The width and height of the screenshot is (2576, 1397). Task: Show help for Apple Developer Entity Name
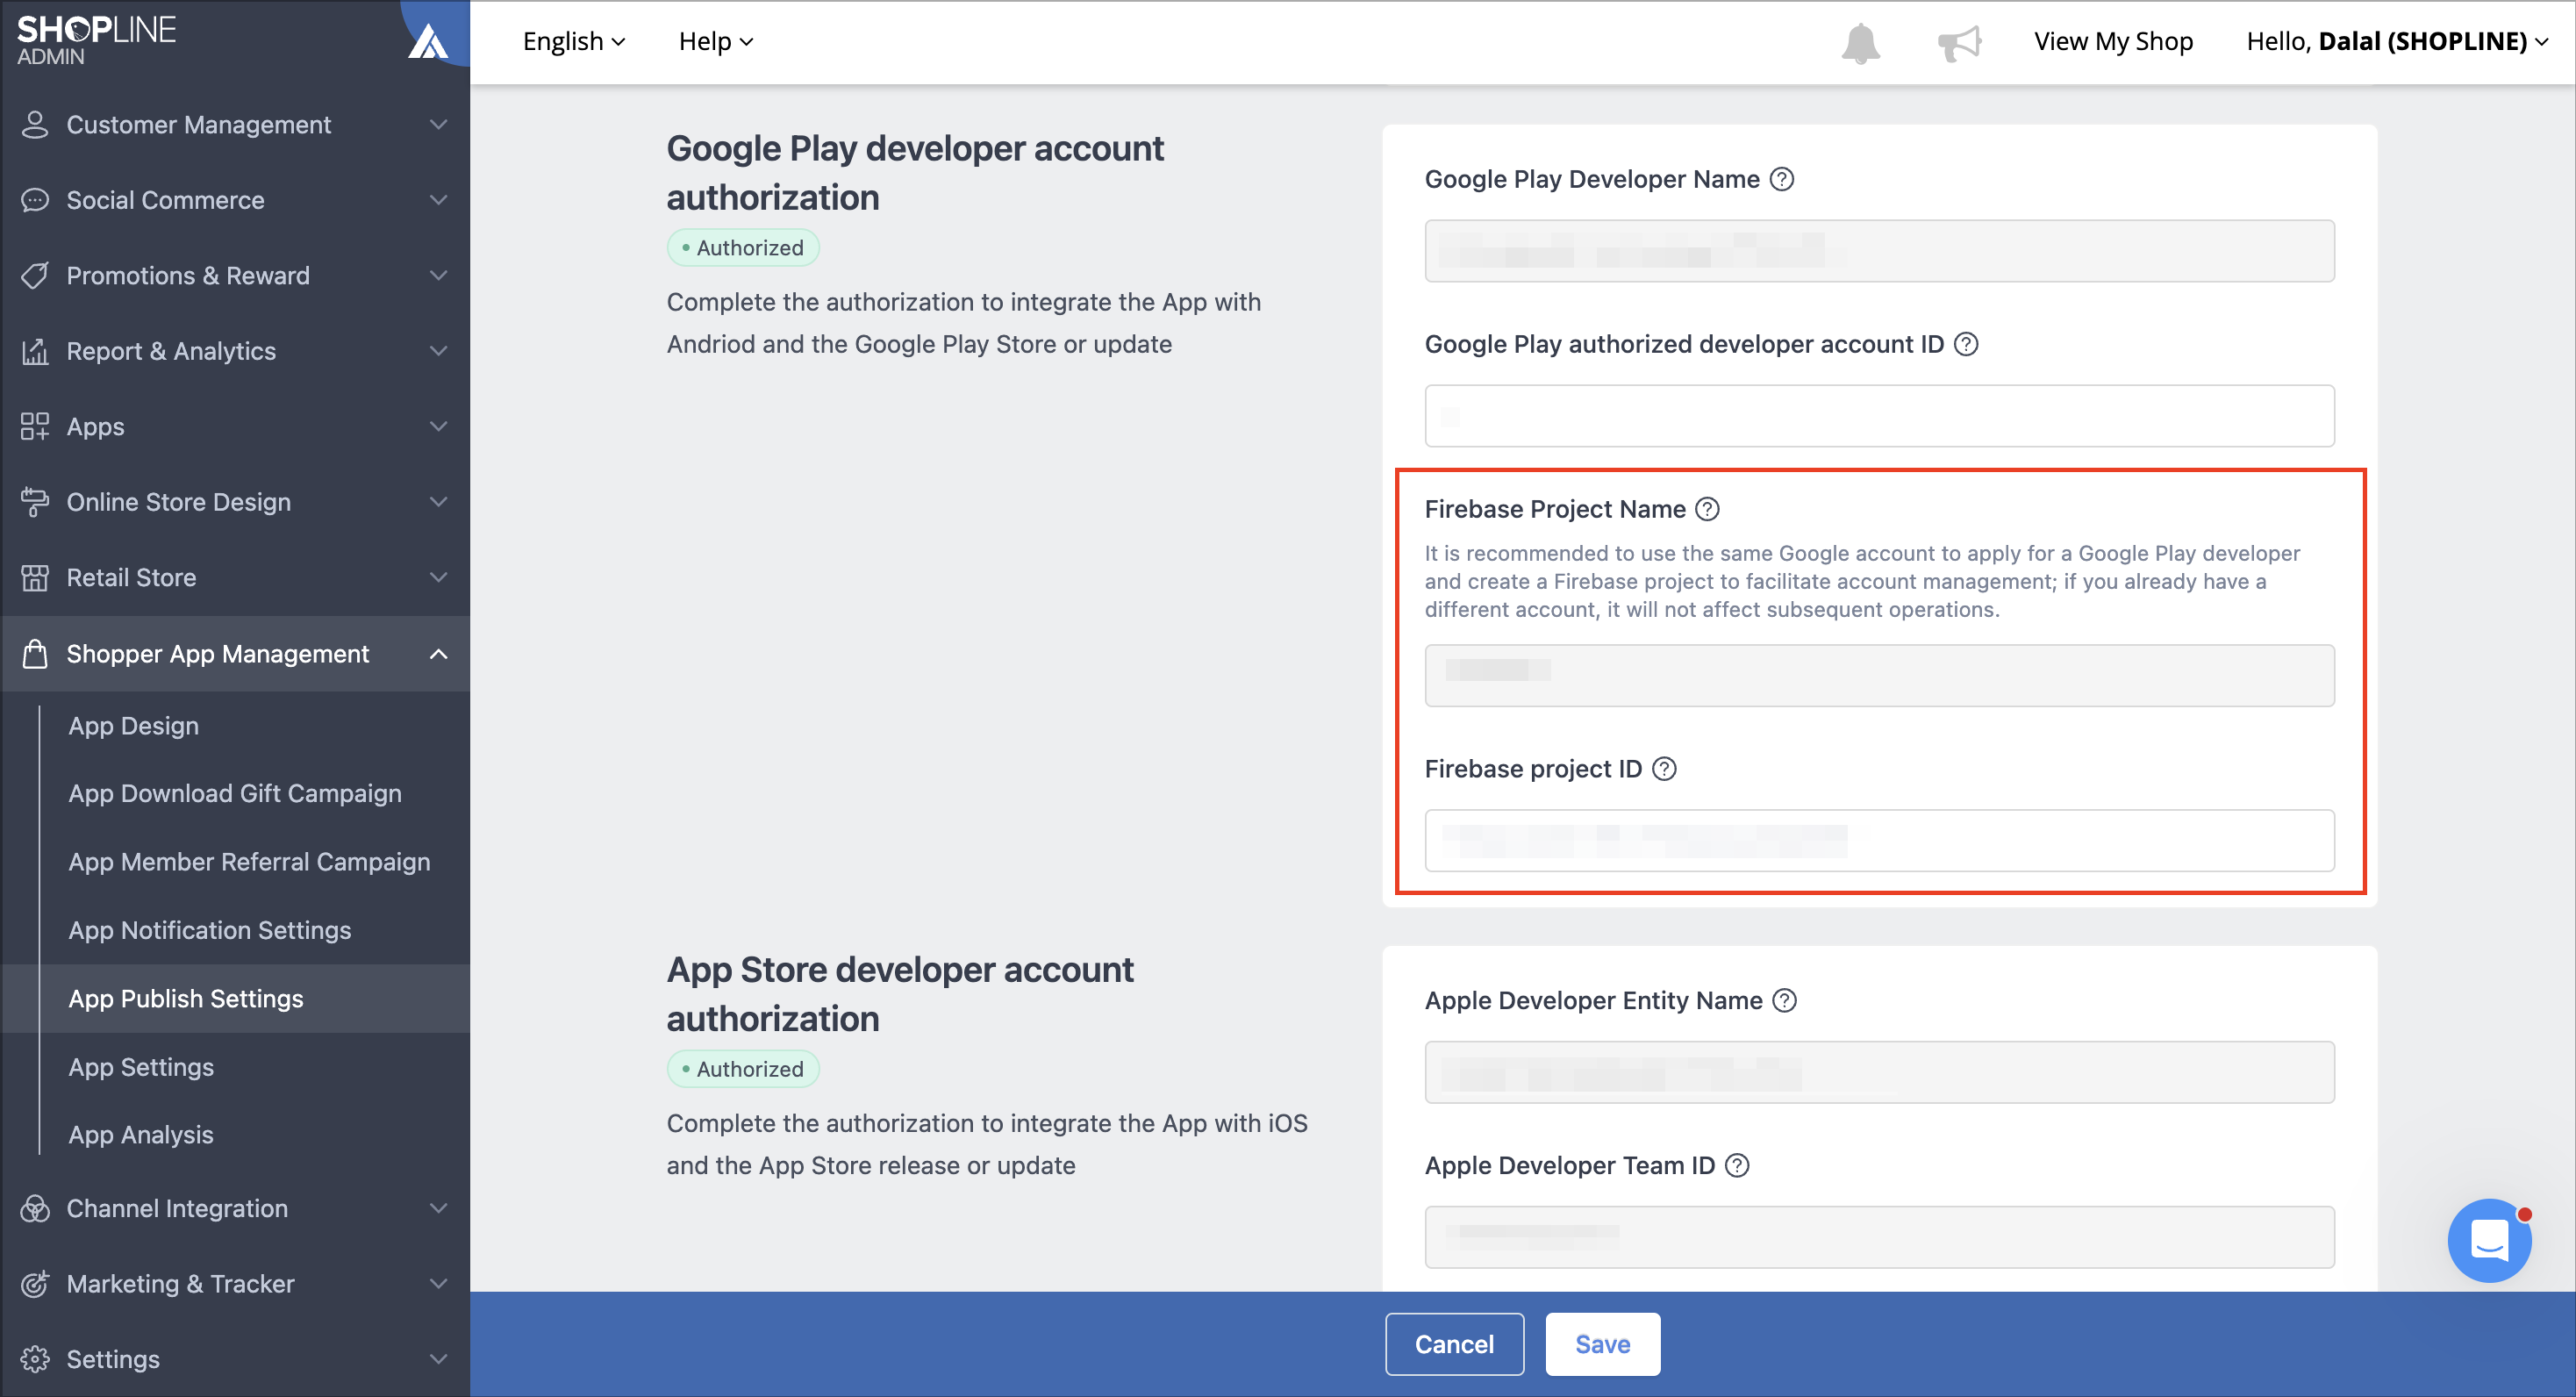[x=1785, y=1000]
